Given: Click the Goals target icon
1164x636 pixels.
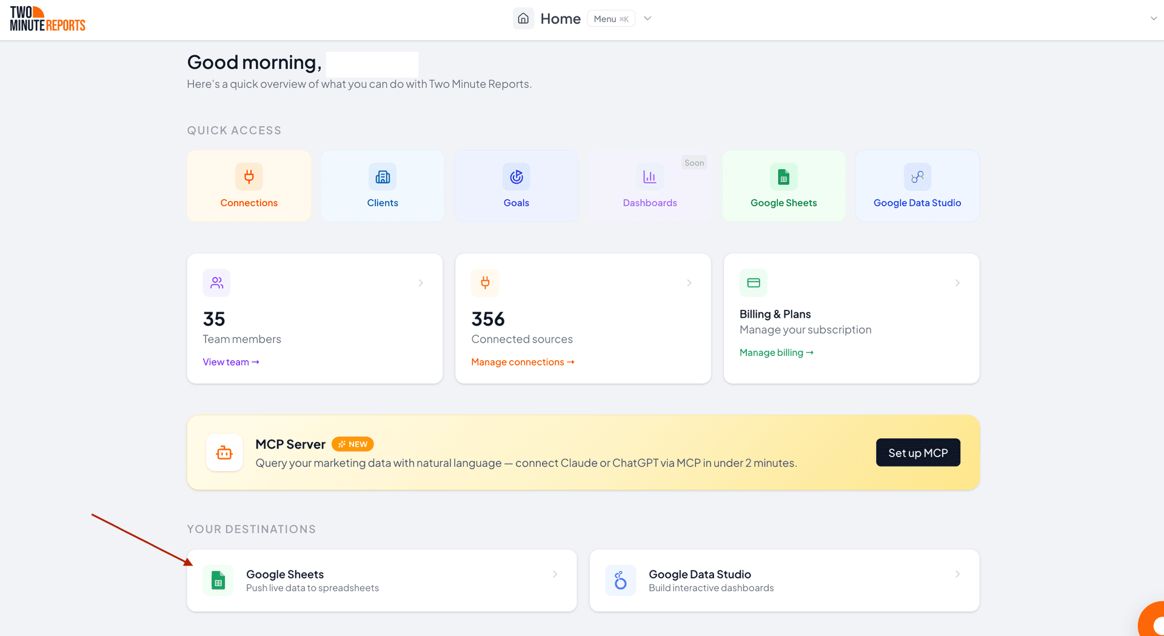Looking at the screenshot, I should pos(517,177).
